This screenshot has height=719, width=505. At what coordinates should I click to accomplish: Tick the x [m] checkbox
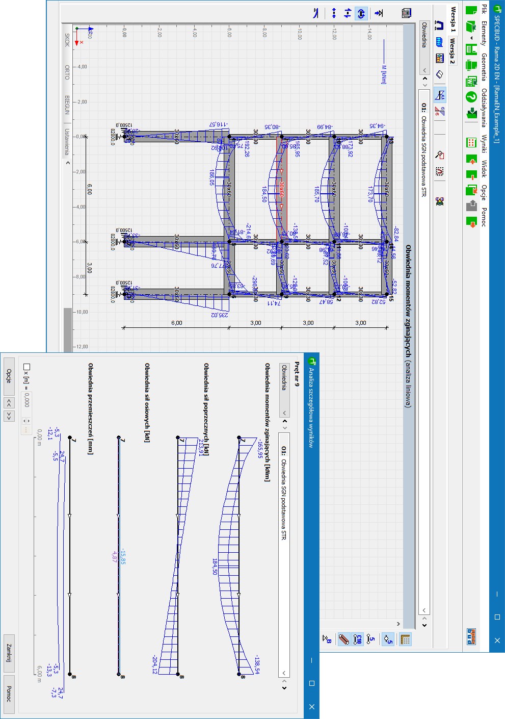[27, 367]
